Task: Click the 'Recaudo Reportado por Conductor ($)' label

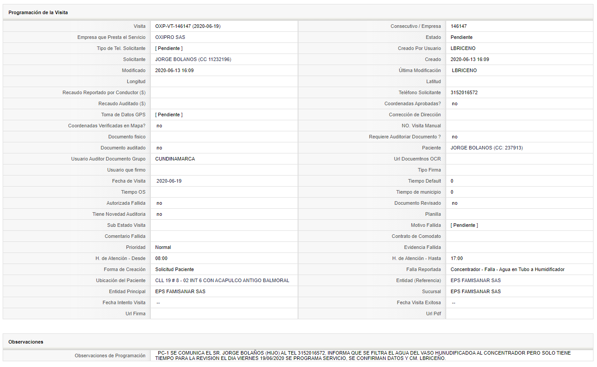Action: pos(104,93)
